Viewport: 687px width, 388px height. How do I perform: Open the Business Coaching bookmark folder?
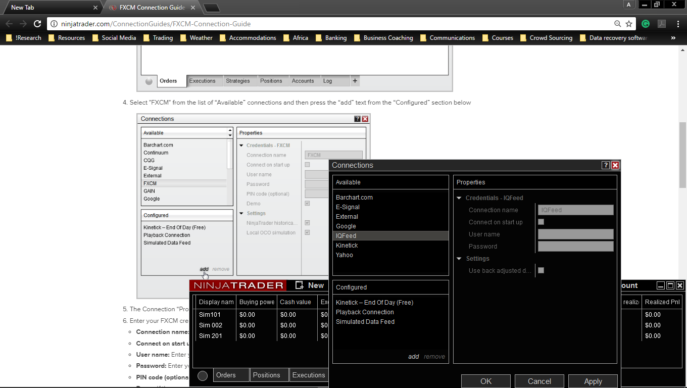[x=383, y=38]
